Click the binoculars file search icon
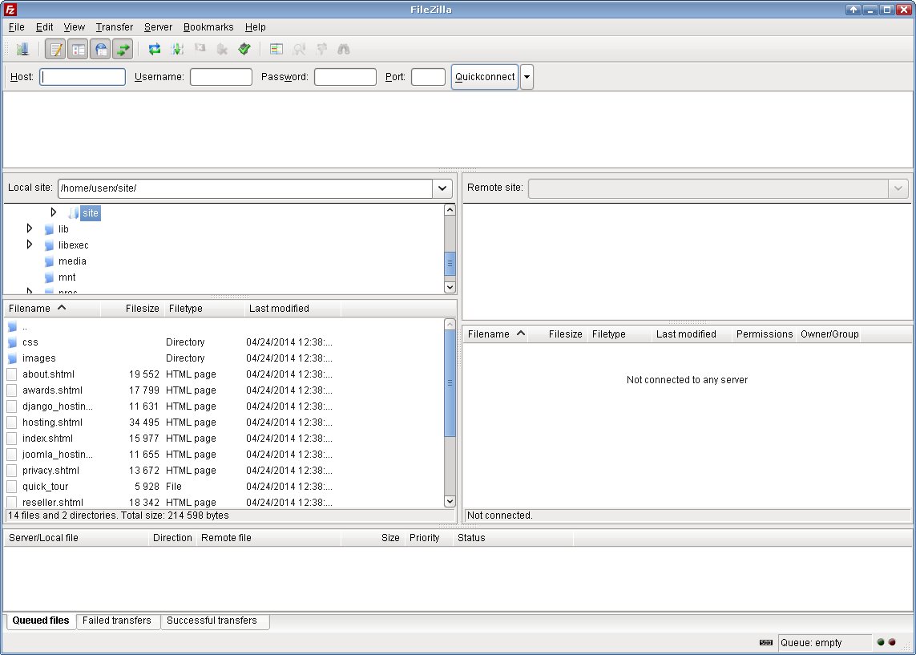The height and width of the screenshot is (655, 916). point(344,49)
